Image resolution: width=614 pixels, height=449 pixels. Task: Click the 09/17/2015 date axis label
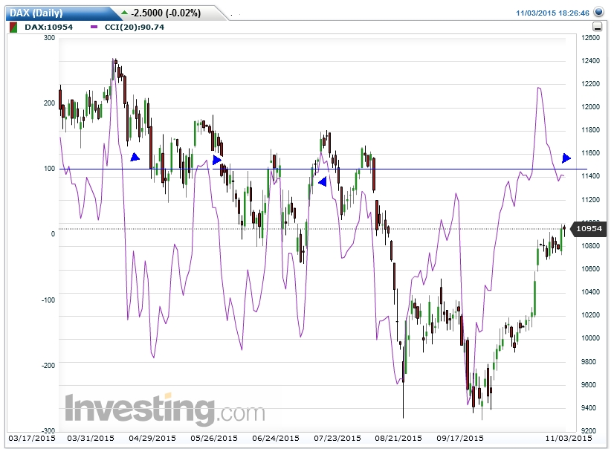(x=460, y=438)
